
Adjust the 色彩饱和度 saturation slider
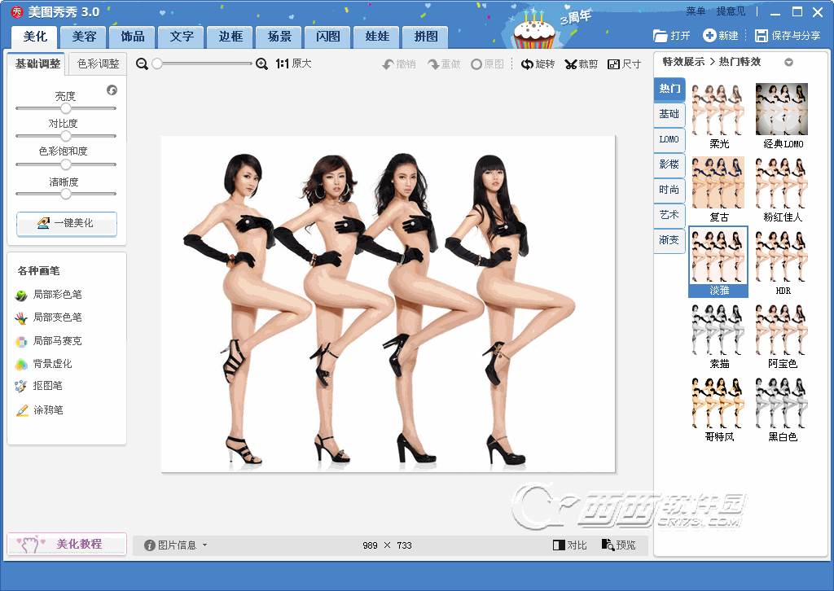(x=65, y=164)
